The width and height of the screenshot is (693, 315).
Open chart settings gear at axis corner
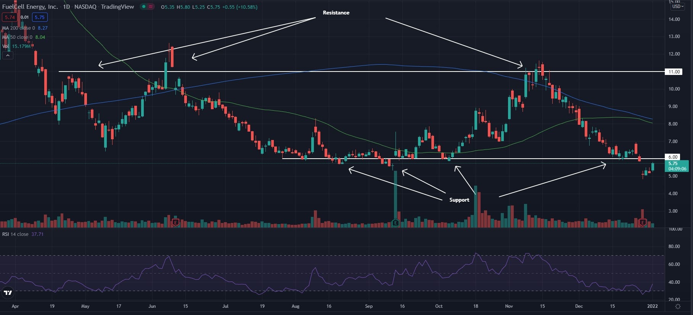(678, 306)
